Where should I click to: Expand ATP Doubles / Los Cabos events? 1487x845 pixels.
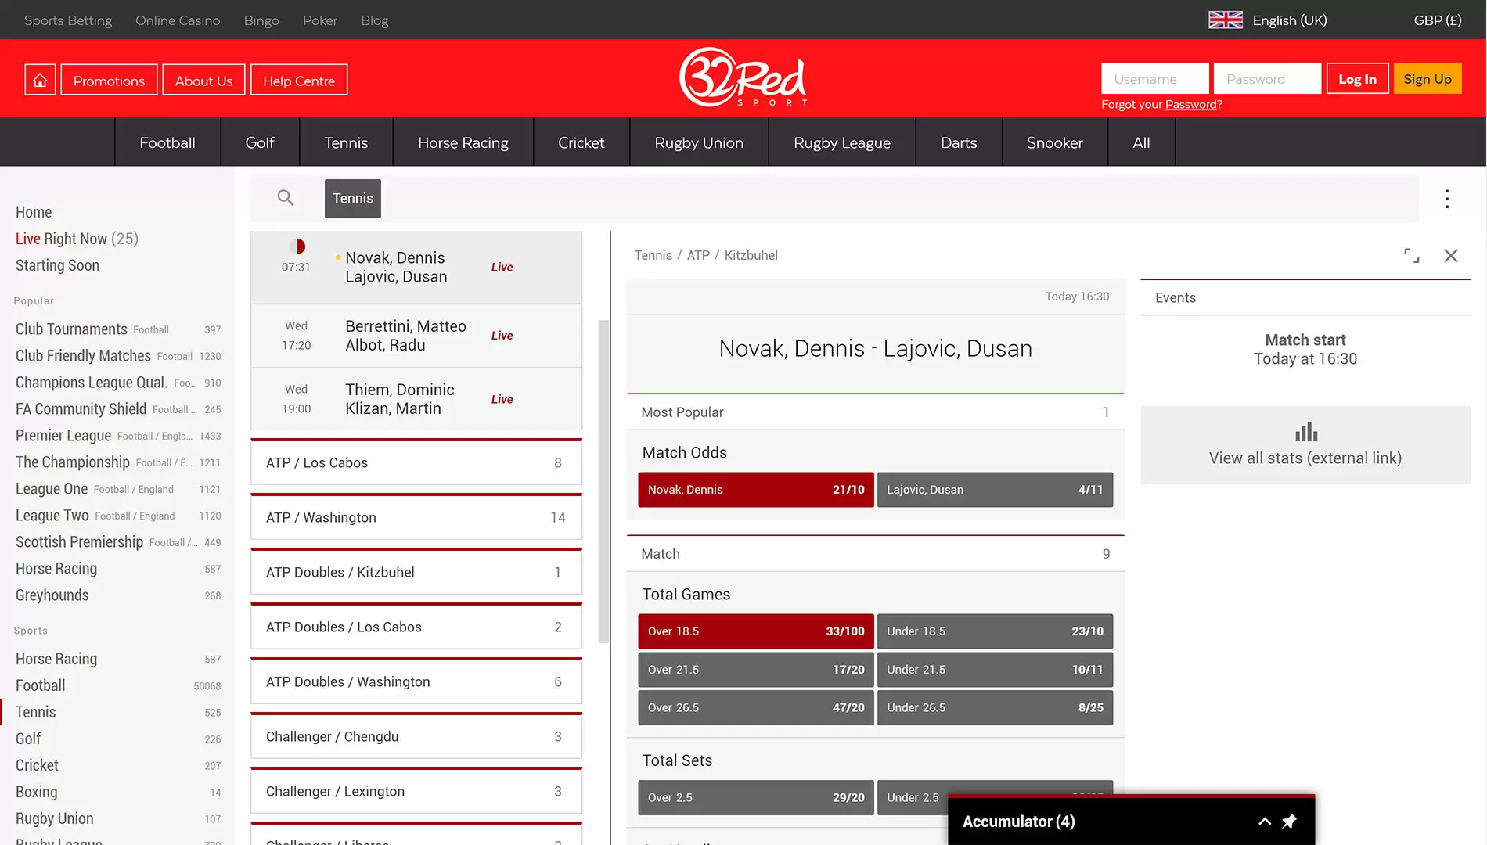tap(416, 627)
